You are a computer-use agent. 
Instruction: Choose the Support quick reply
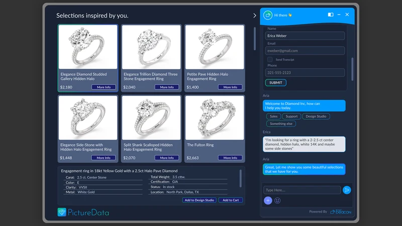pyautogui.click(x=291, y=117)
